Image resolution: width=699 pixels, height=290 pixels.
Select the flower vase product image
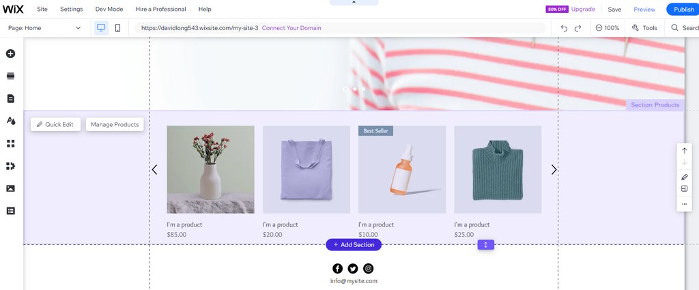click(x=210, y=169)
